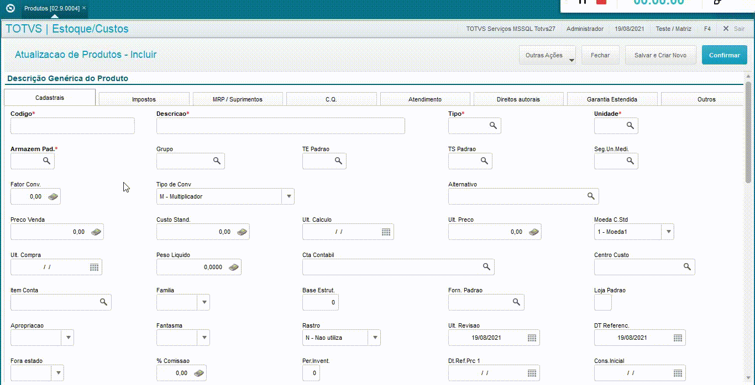This screenshot has width=755, height=385.
Task: Expand Fora estado dropdown
Action: click(x=57, y=373)
